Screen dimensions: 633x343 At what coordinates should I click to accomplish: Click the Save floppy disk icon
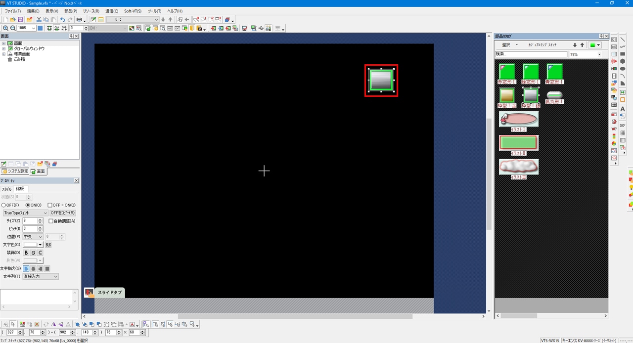[x=20, y=19]
